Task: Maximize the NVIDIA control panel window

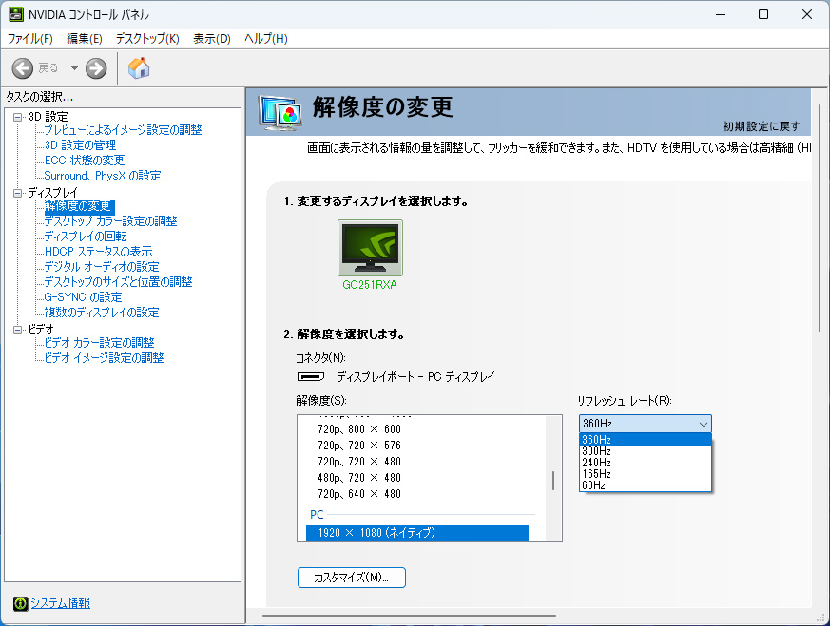Action: click(763, 14)
